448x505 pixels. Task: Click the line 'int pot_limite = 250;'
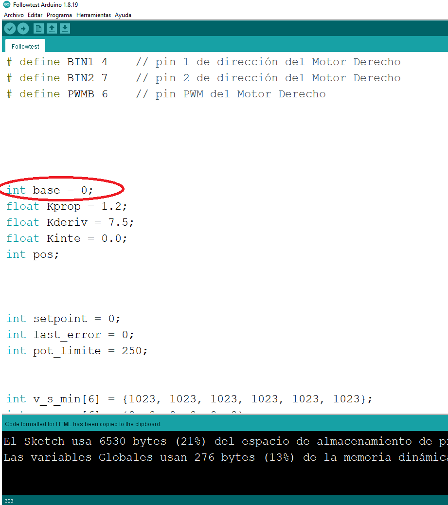click(77, 351)
